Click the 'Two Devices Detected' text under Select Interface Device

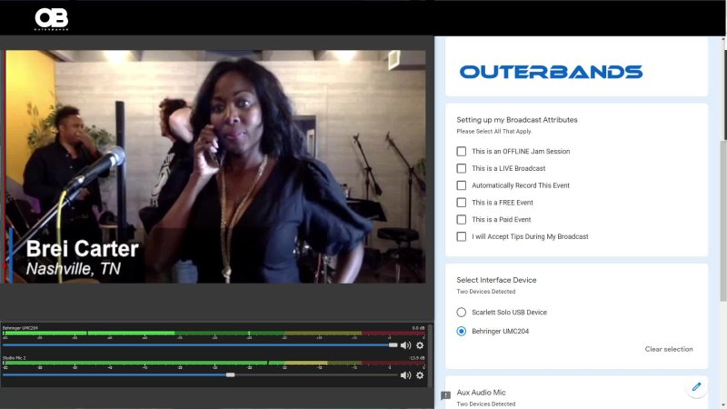coord(485,292)
